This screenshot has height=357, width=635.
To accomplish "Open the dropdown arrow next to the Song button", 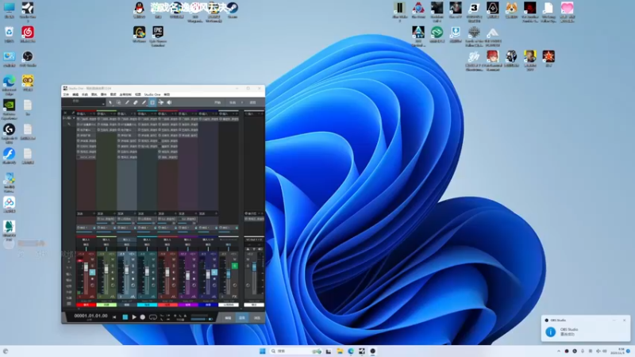I will tap(242, 102).
